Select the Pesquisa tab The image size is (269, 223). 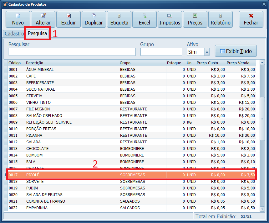(x=37, y=33)
